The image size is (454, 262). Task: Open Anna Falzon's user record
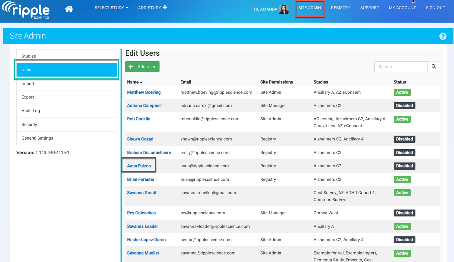point(139,166)
